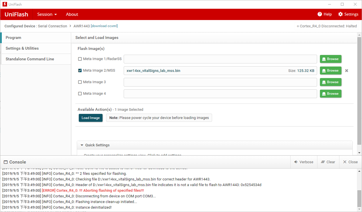Click the console vertical scrollbar
The height and width of the screenshot is (212, 362).
[359, 199]
